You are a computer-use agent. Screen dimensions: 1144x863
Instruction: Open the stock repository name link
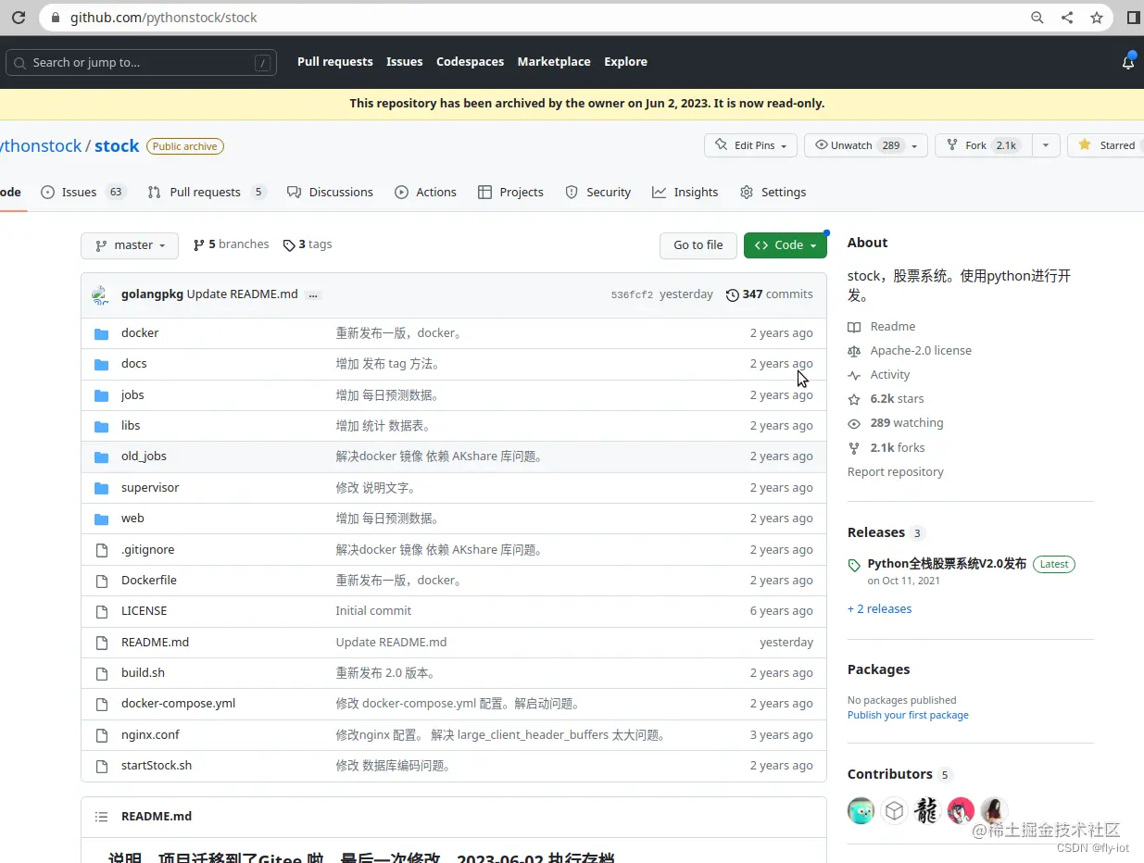tap(117, 146)
